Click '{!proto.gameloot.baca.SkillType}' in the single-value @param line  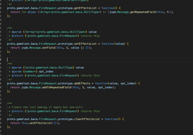click(x=49, y=68)
